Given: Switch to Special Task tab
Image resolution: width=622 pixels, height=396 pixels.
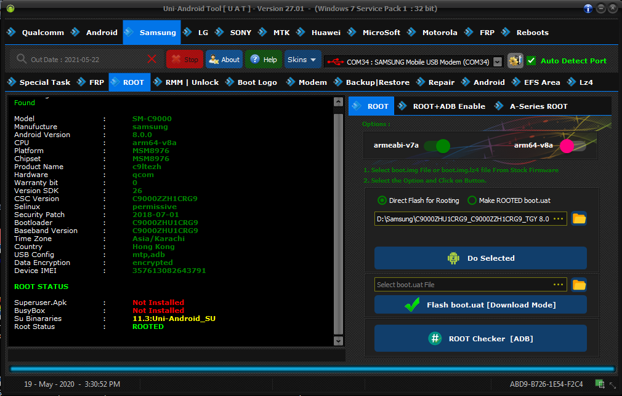Looking at the screenshot, I should pos(39,82).
